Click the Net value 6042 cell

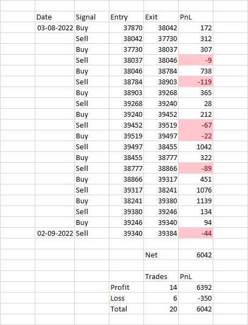coord(195,255)
